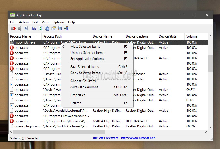220x149 pixels.
Task: Sort by Process Name column header
Action: tap(25, 36)
